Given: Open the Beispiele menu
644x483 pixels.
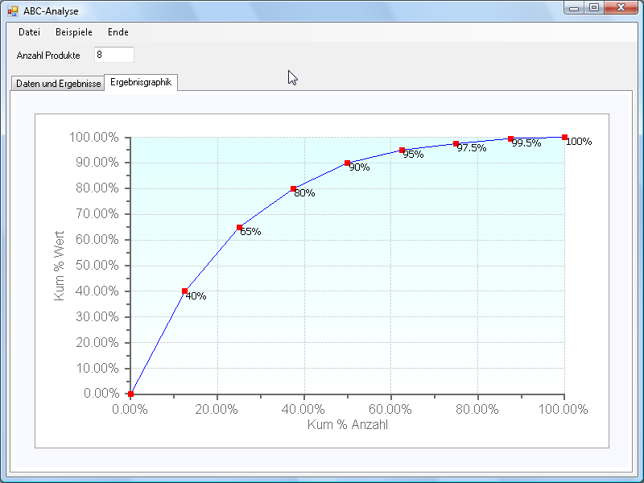Looking at the screenshot, I should pyautogui.click(x=73, y=32).
